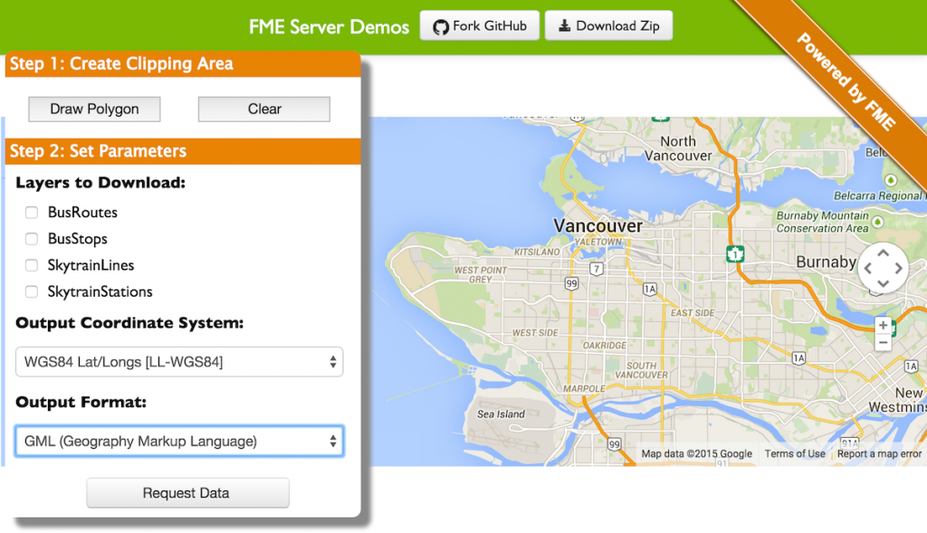This screenshot has width=927, height=533.
Task: Click the Burnaby Mountain Conservation Area marker
Action: click(x=878, y=223)
